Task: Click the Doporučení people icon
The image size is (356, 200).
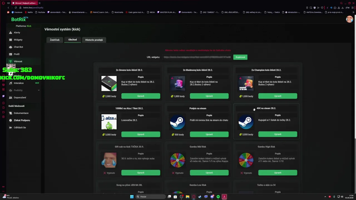Action: [11, 97]
